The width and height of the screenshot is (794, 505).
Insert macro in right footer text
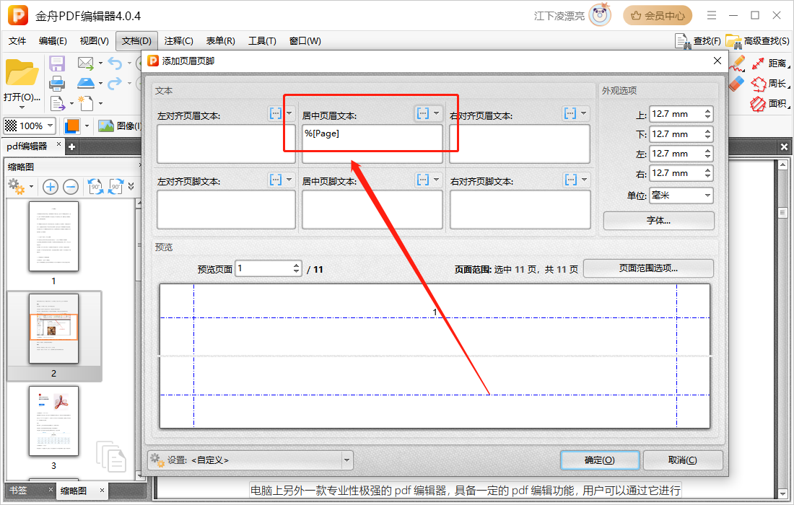(571, 180)
